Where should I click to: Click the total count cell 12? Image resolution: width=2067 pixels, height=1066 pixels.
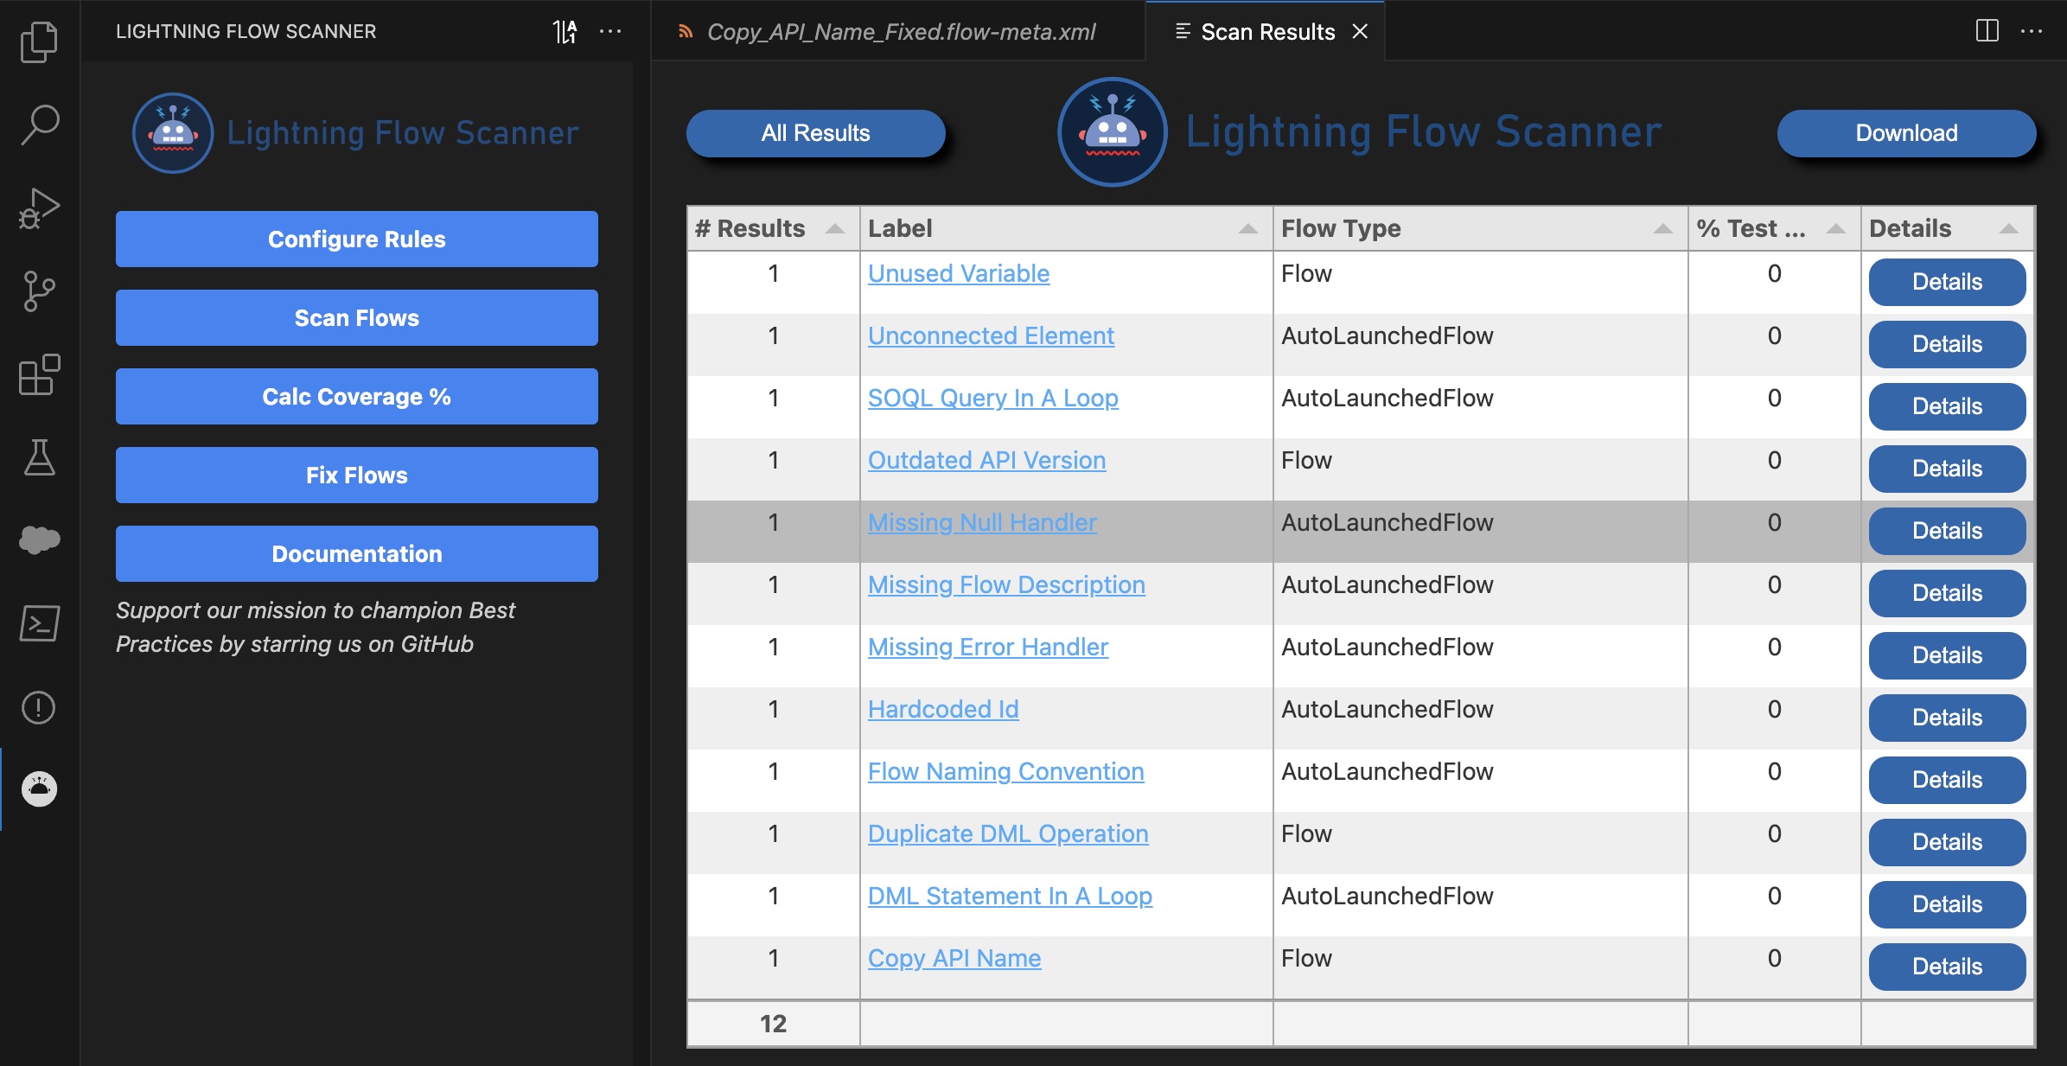773,1024
